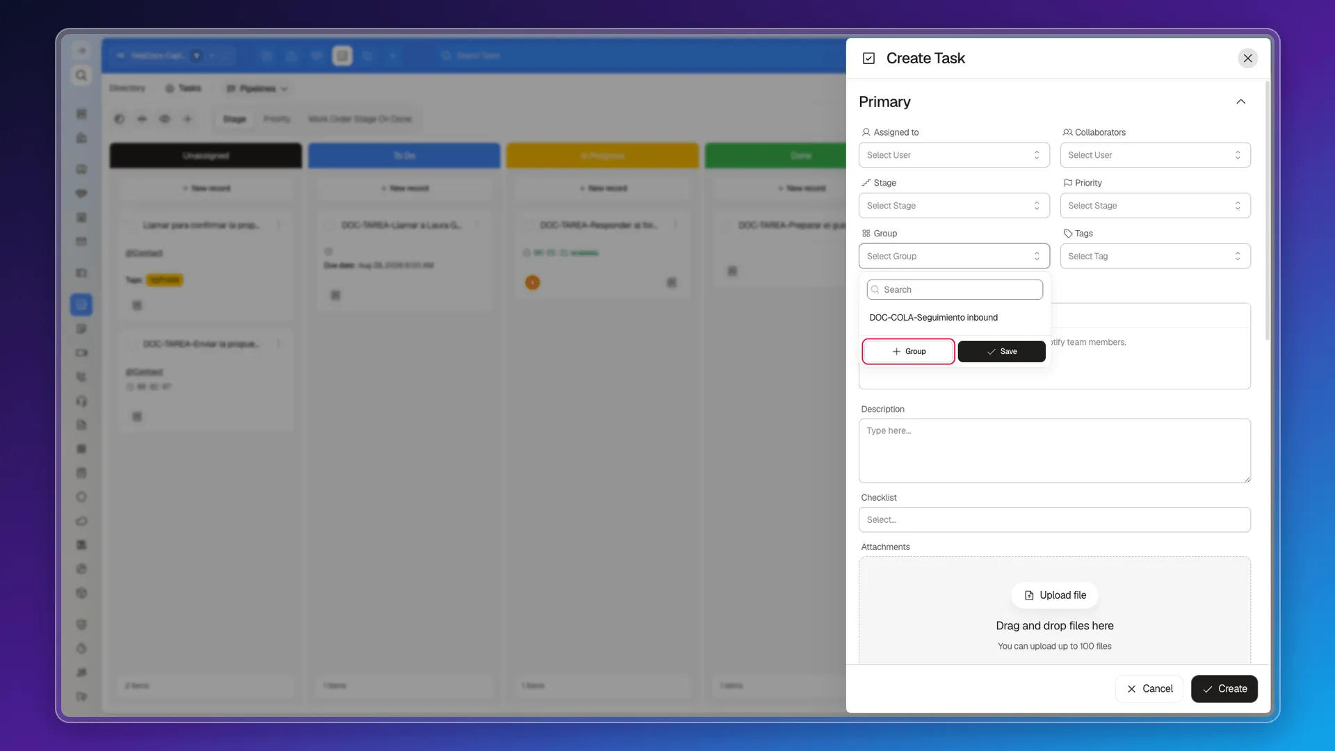Screen dimensions: 1335x751
Task: Click Save in the group dropdown
Action: click(1001, 351)
